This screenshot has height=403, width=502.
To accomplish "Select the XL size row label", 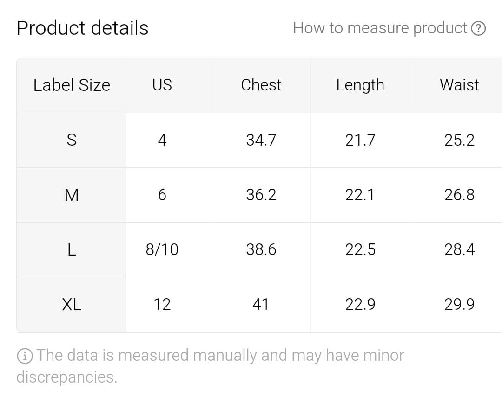I will pyautogui.click(x=72, y=304).
